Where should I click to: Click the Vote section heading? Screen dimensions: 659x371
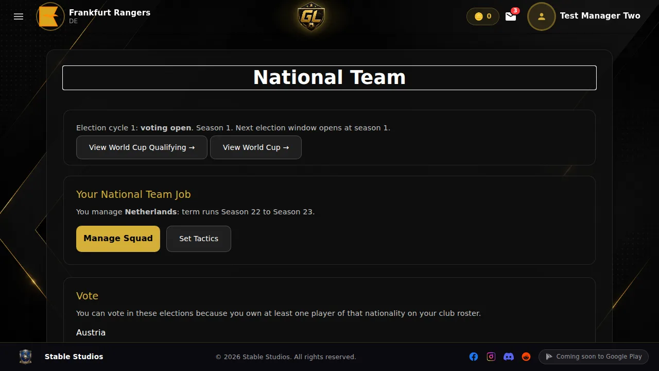pyautogui.click(x=87, y=296)
